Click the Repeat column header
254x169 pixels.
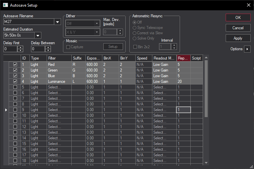183,58
